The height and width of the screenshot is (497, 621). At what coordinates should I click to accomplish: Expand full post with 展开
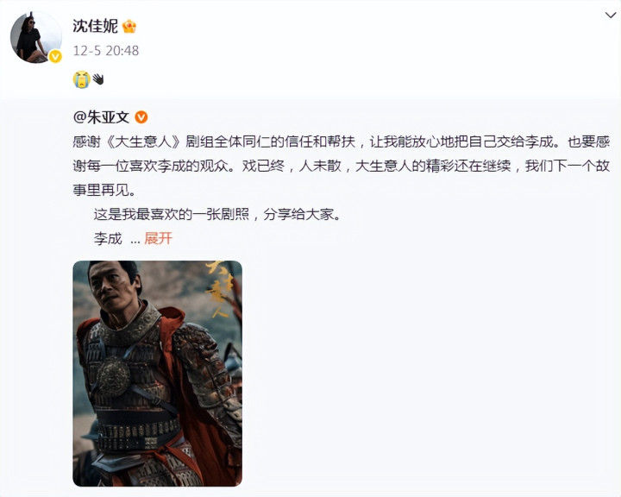coord(158,239)
